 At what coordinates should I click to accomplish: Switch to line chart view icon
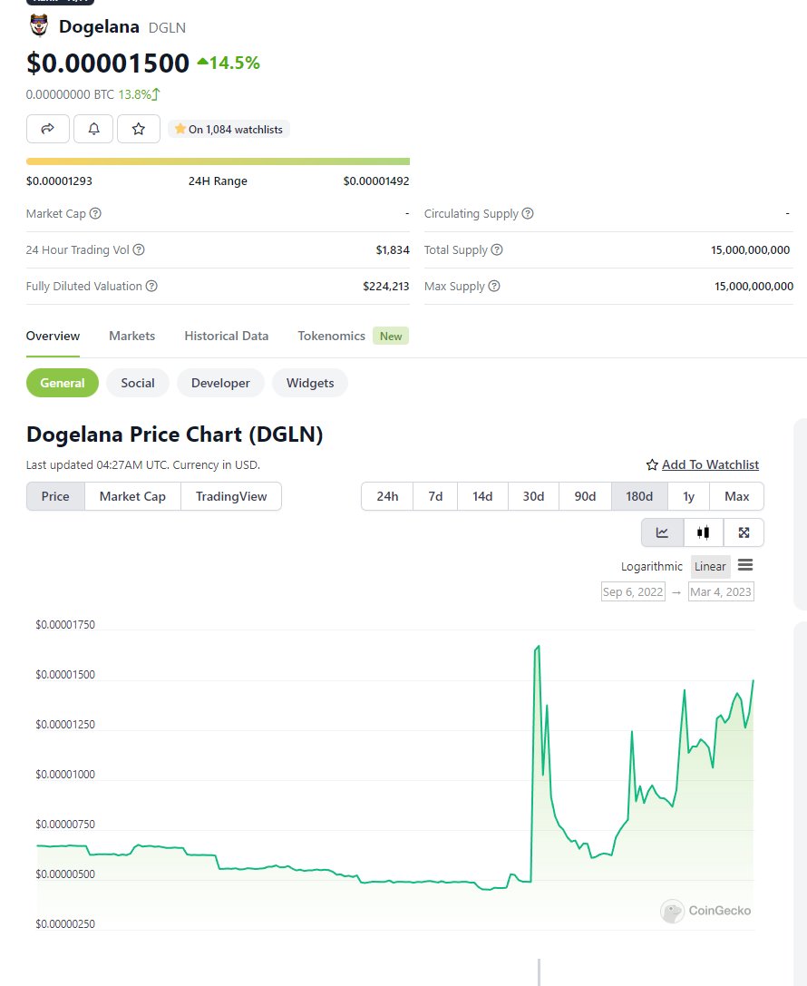(x=662, y=532)
